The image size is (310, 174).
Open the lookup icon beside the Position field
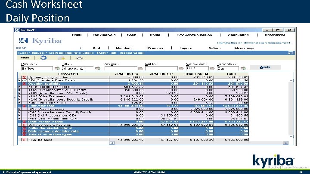click(57, 68)
